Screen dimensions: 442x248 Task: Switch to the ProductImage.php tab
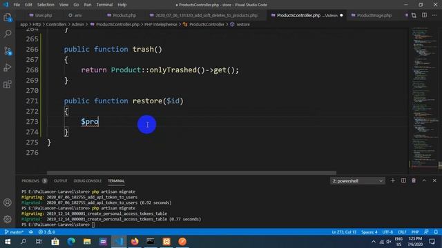click(372, 15)
